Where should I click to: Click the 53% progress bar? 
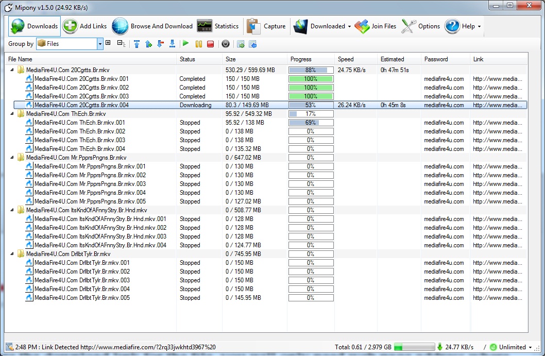(311, 105)
